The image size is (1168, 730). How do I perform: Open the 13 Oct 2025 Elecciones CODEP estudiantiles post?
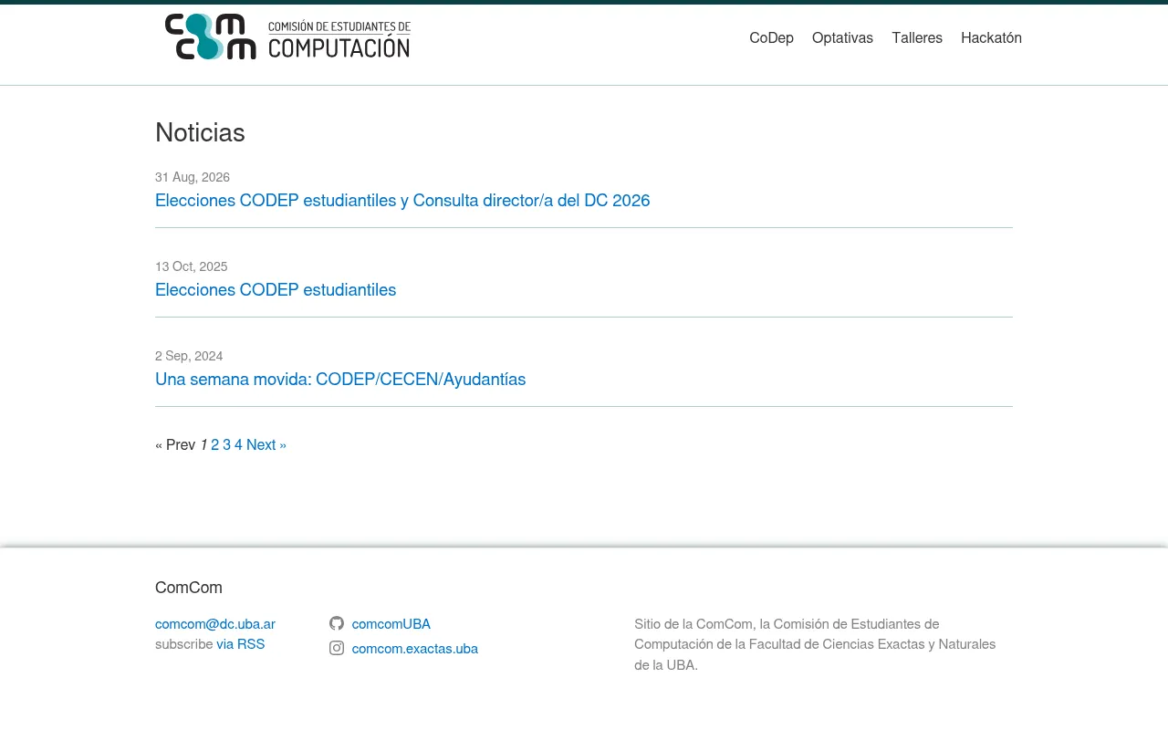point(276,289)
